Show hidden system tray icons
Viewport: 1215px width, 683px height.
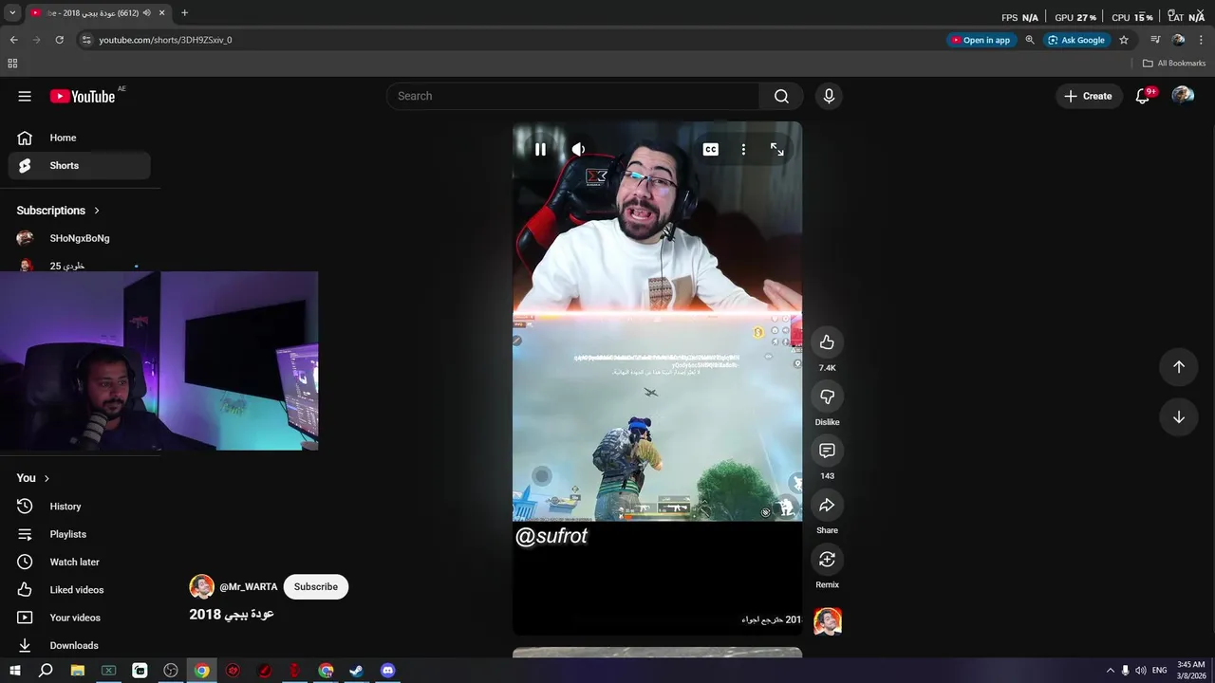click(x=1111, y=671)
